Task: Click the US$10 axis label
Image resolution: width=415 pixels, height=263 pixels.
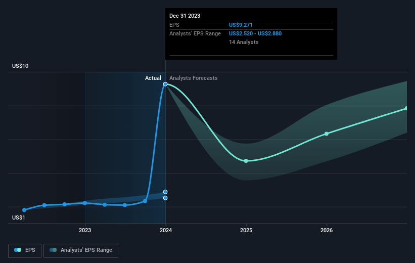Action: point(20,66)
